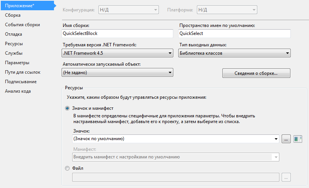The image size is (309, 188).
Task: Switch to the Сборка tab
Action: click(x=13, y=15)
